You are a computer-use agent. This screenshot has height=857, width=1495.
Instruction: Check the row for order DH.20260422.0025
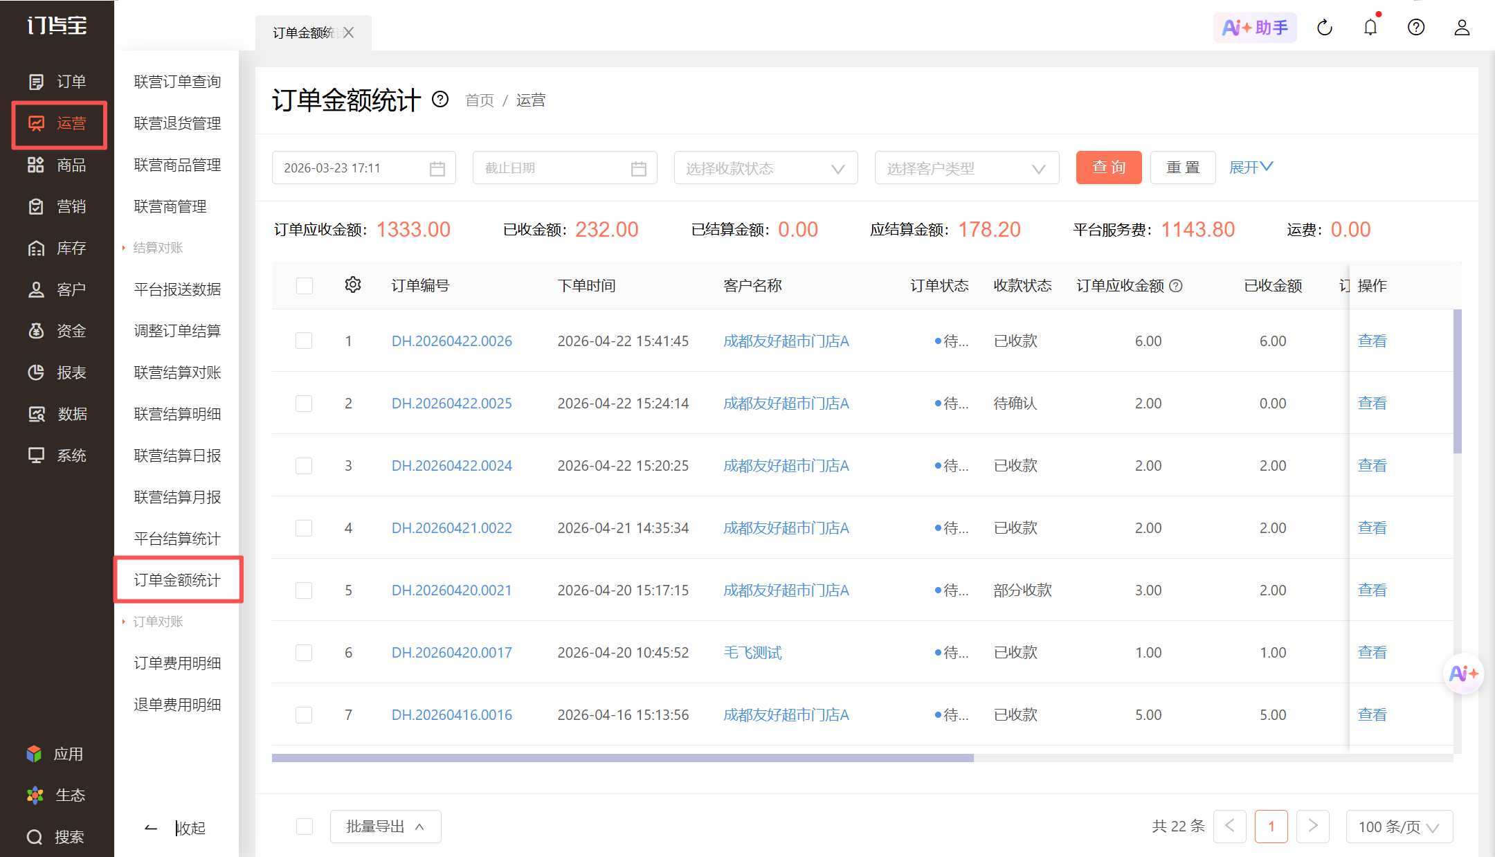pos(304,403)
